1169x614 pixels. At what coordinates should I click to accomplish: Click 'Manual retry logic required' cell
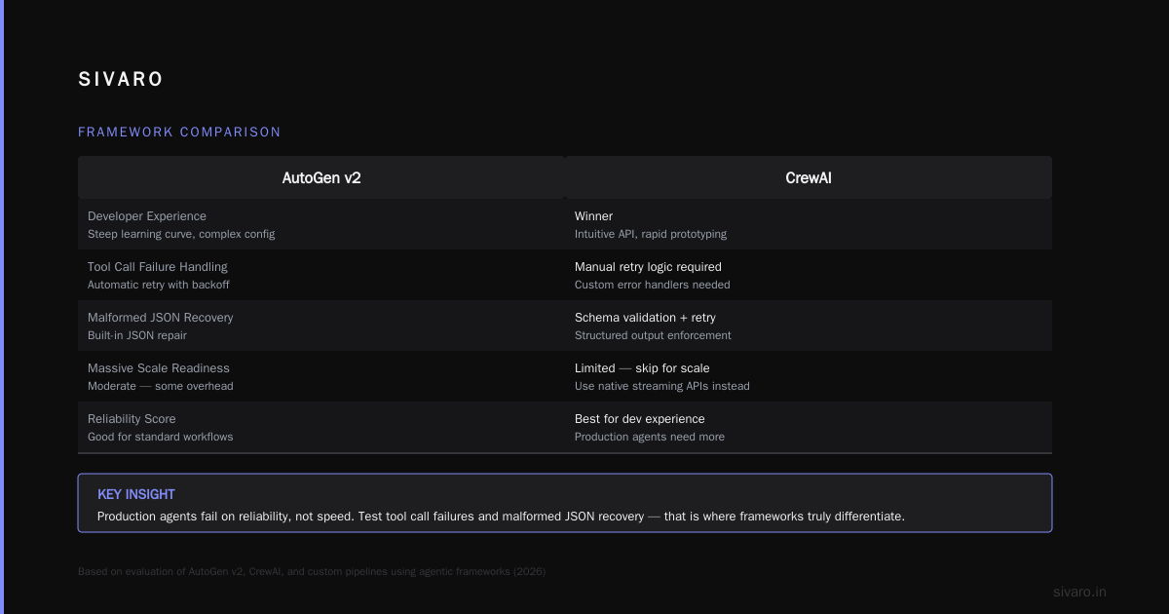[648, 267]
